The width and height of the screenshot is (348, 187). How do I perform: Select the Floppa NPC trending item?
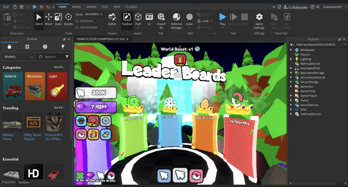[54, 127]
